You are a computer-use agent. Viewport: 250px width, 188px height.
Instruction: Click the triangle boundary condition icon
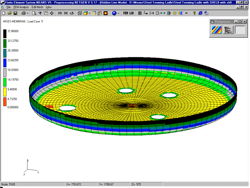coord(152,13)
